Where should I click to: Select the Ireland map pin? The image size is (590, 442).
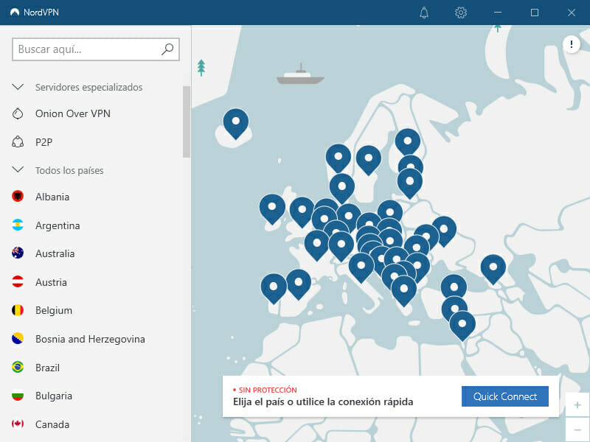(x=272, y=209)
